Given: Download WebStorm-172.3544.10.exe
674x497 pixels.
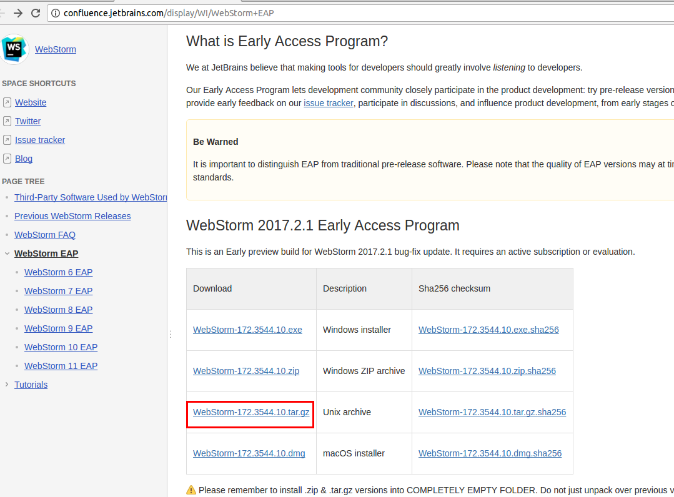Looking at the screenshot, I should (247, 330).
